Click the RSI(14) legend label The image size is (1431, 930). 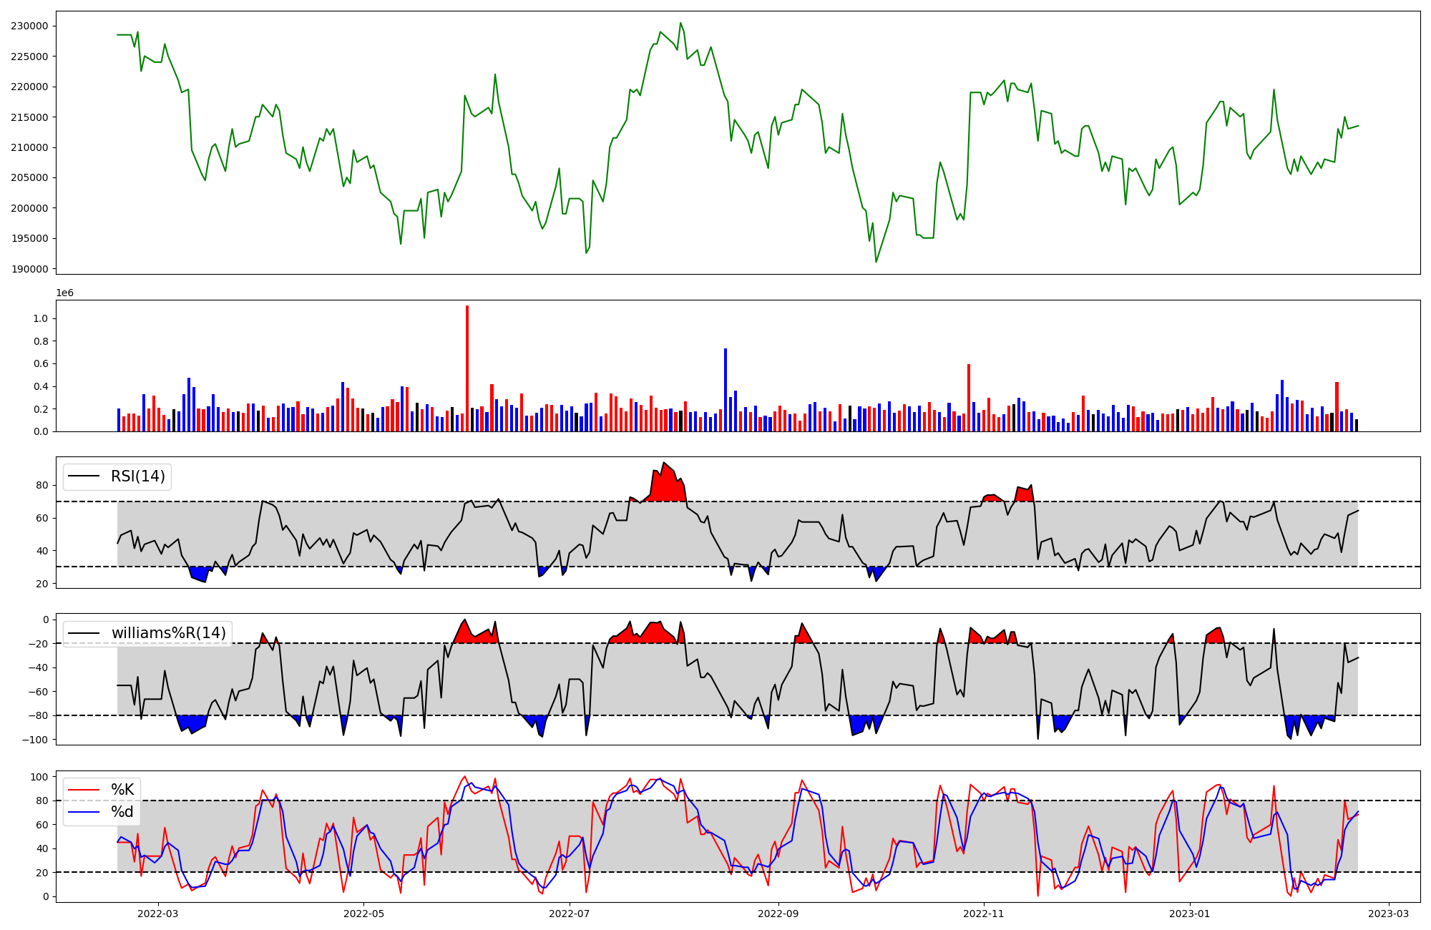[137, 476]
